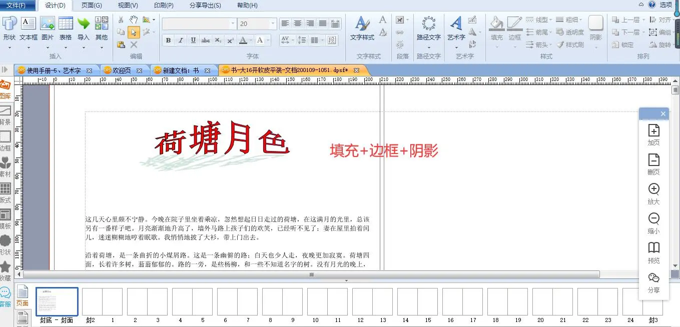
Task: Switch to the 欢迎页 document tab
Action: pyautogui.click(x=122, y=70)
